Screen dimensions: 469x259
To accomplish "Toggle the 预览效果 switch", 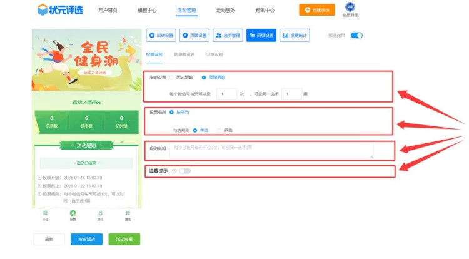I will click(x=356, y=36).
